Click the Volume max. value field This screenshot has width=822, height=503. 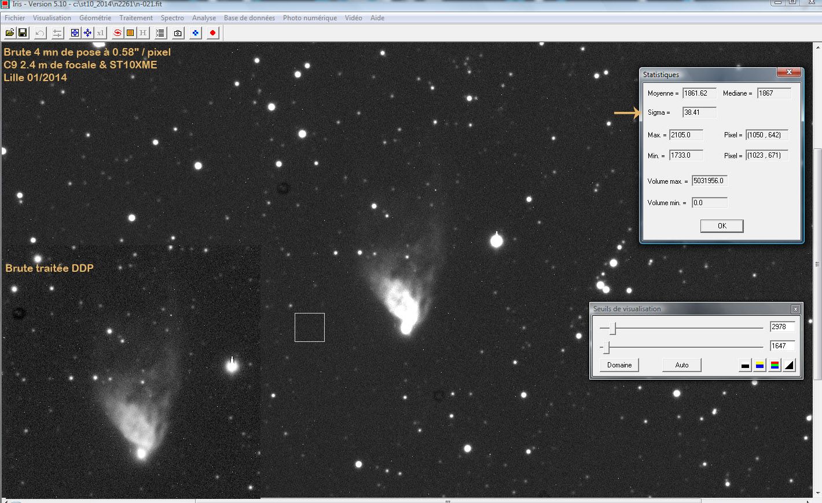tap(710, 181)
